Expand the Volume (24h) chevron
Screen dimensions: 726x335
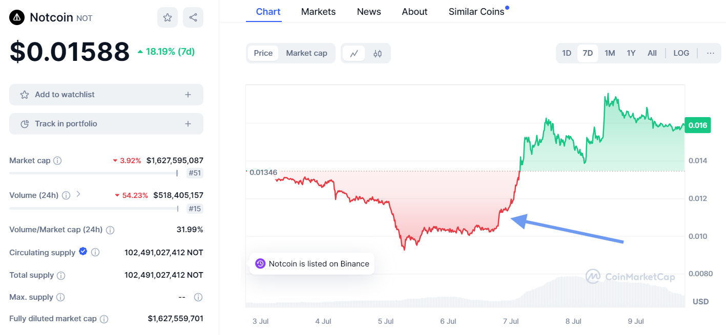78,194
